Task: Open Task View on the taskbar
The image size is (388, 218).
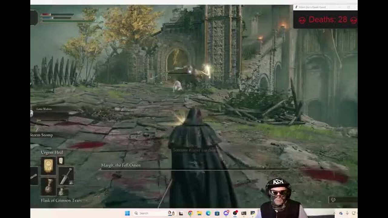Action: pos(181,213)
